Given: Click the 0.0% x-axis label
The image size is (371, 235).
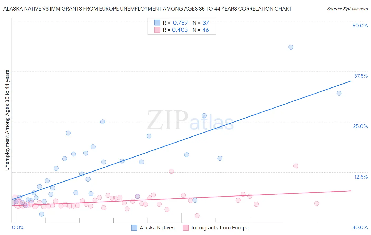Looking at the screenshot, I should pos(18,227).
